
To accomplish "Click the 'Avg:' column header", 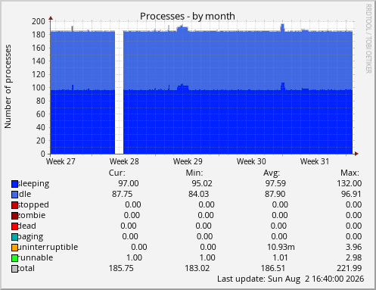I will coord(272,173).
